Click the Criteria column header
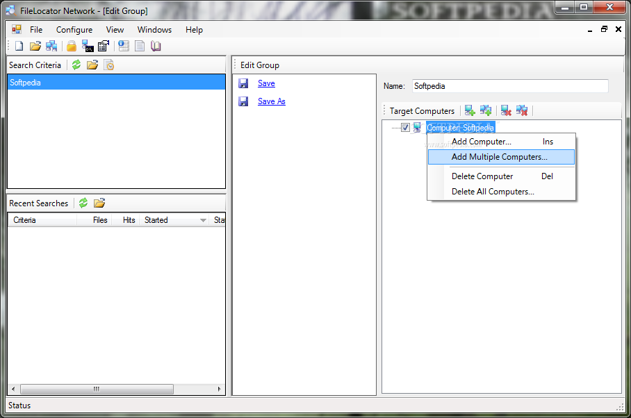 [42, 220]
